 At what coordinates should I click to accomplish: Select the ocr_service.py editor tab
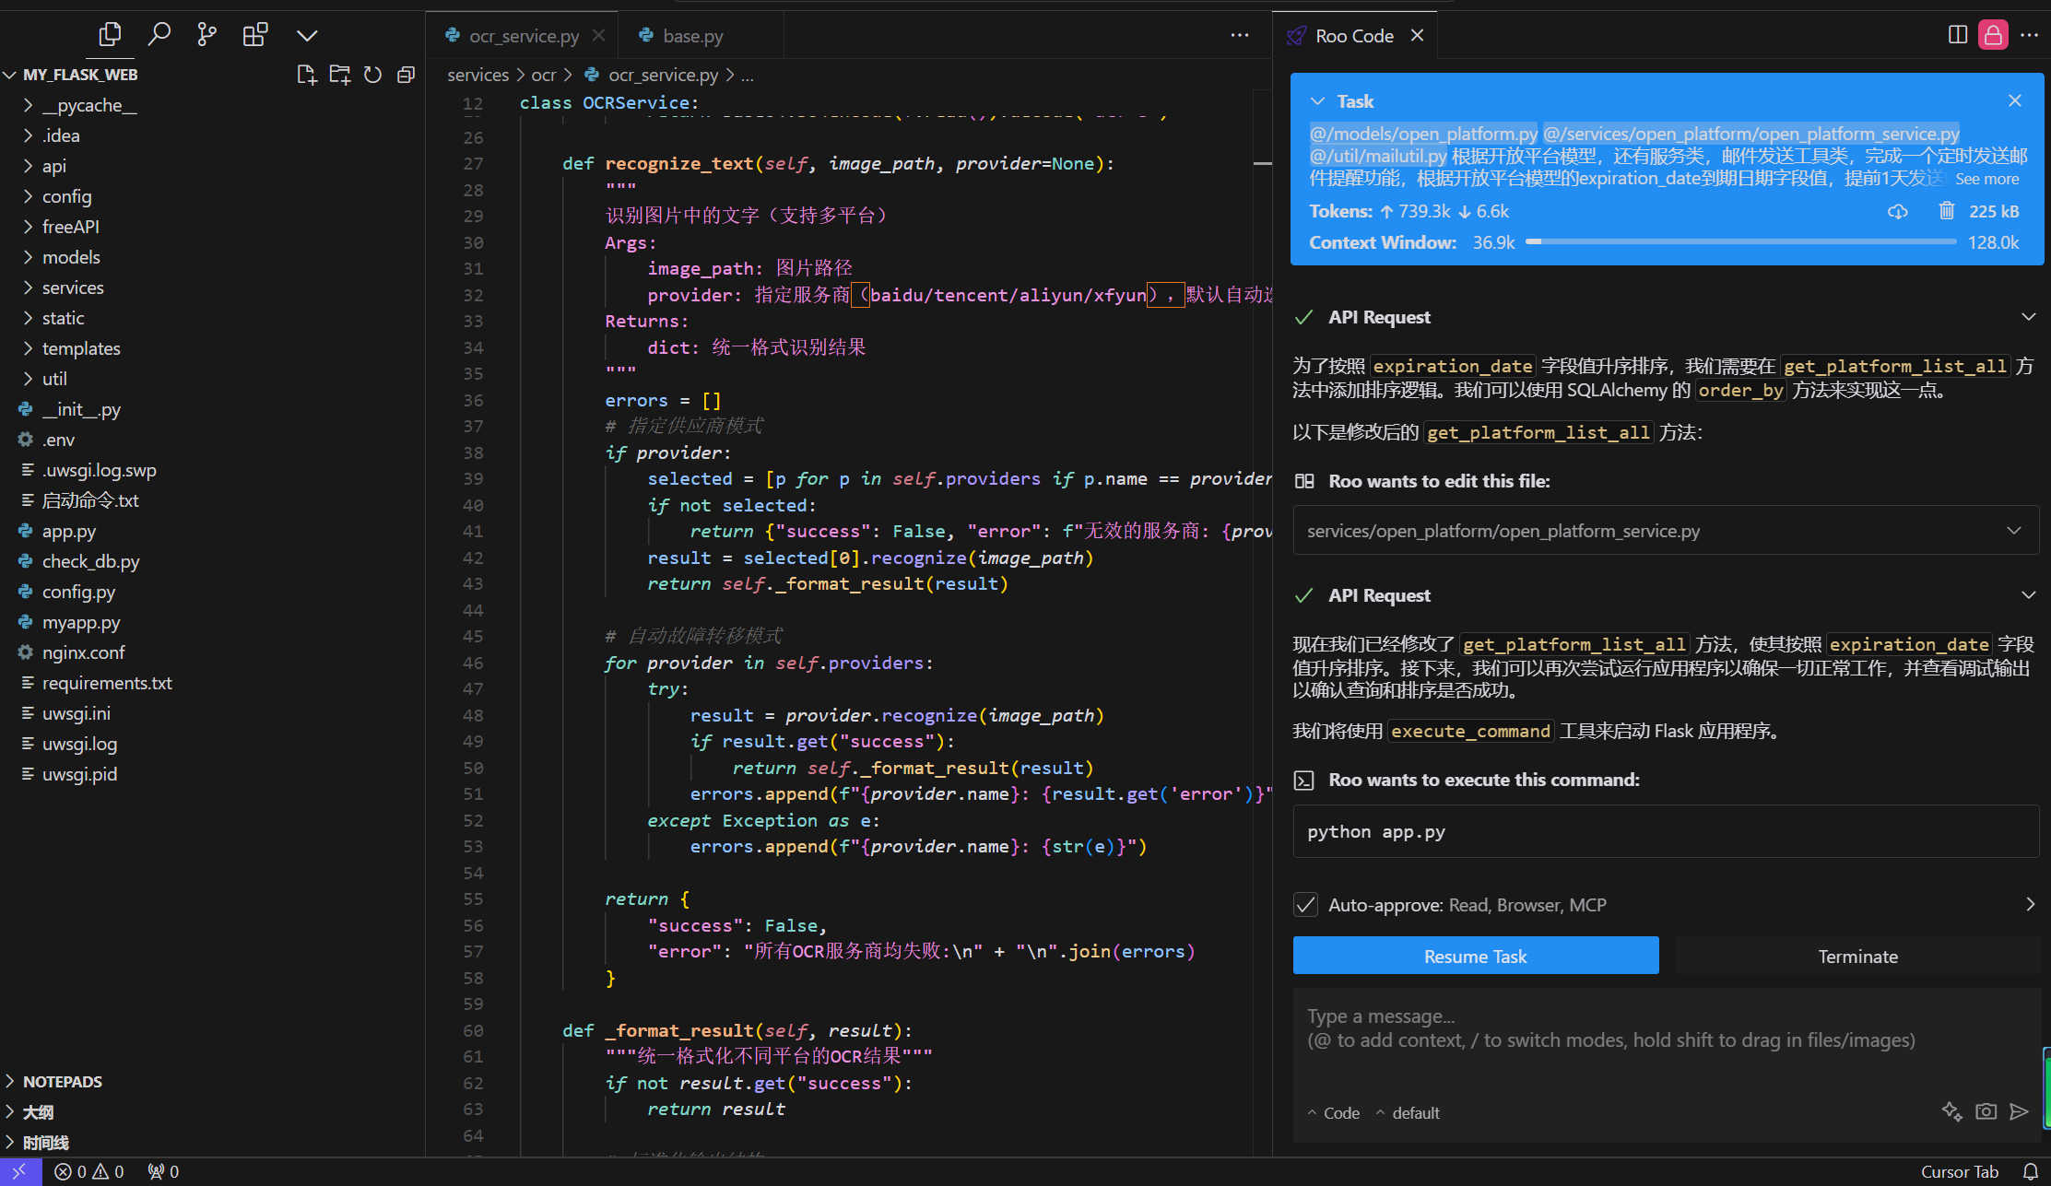pos(523,36)
